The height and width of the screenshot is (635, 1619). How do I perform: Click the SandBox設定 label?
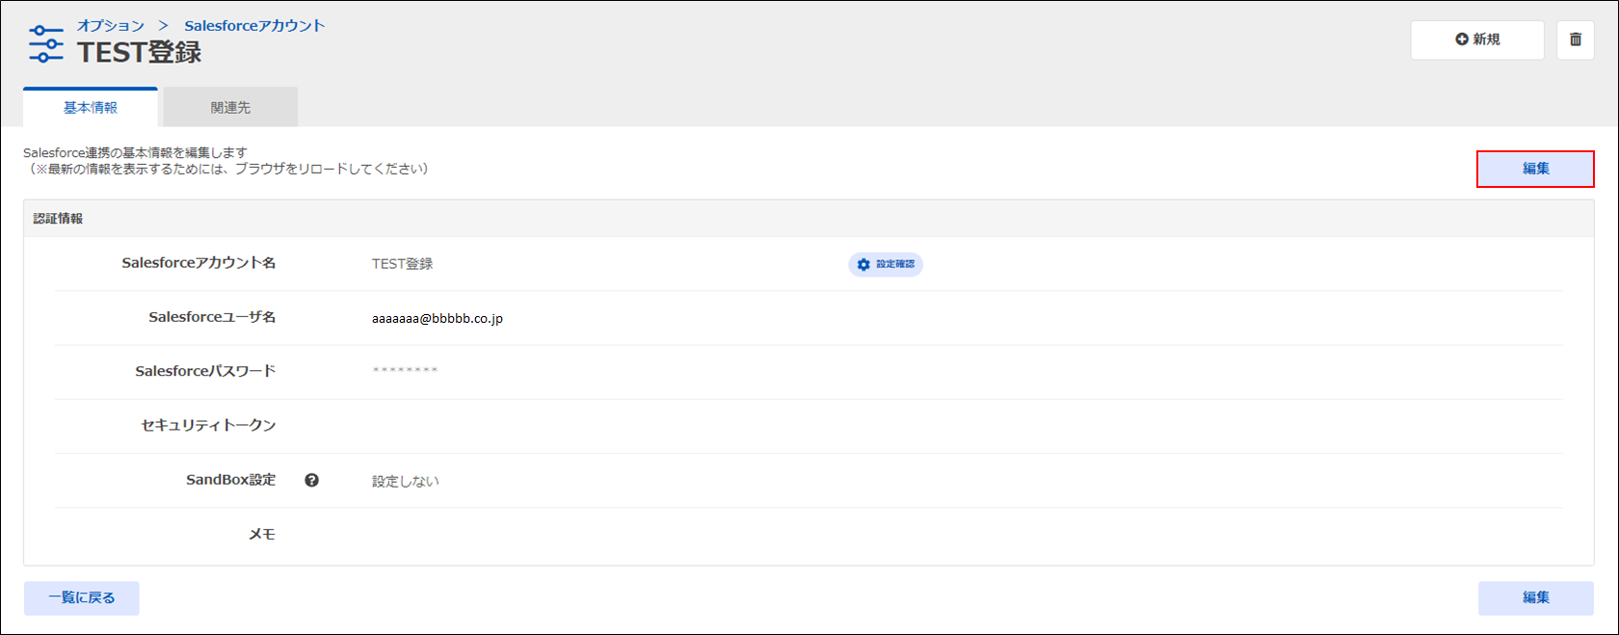[230, 480]
